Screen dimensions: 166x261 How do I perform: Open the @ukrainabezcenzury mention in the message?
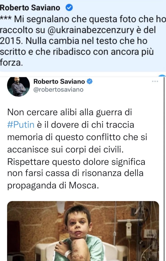(91, 30)
